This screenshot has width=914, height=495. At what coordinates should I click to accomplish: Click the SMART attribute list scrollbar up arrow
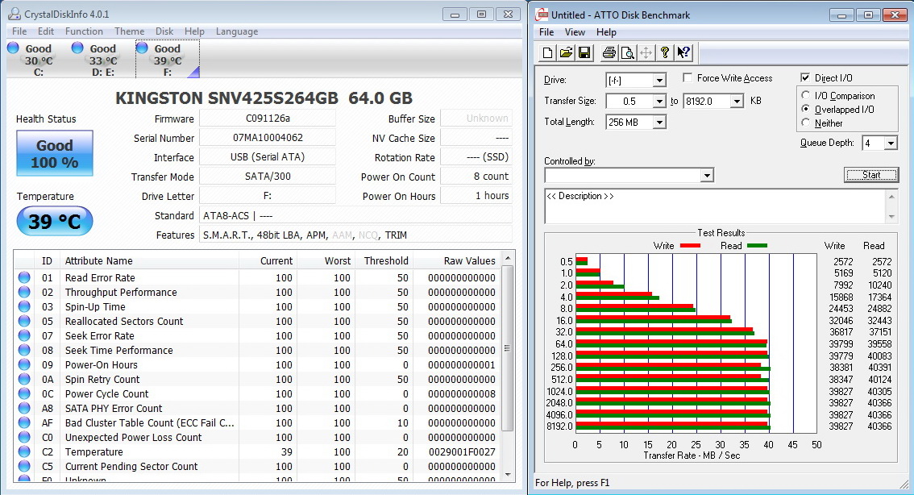click(x=507, y=258)
